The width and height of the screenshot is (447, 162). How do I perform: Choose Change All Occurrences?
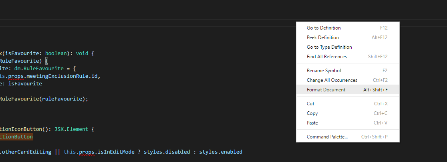coord(348,80)
